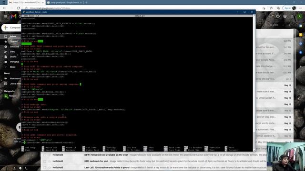Viewport: 305px width, 171px height.
Task: Star the HelloGold NEW web email
Action: tap(50, 155)
